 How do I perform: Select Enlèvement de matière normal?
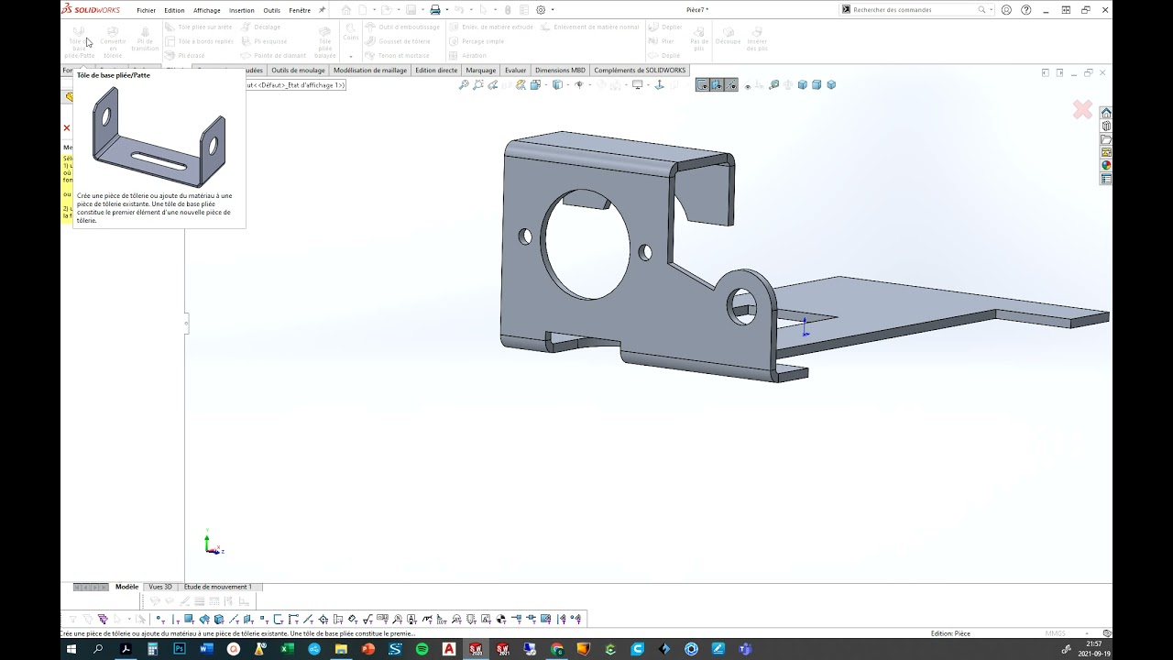(x=589, y=27)
